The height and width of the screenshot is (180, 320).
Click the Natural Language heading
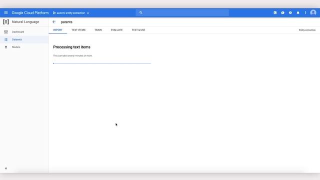tap(25, 22)
